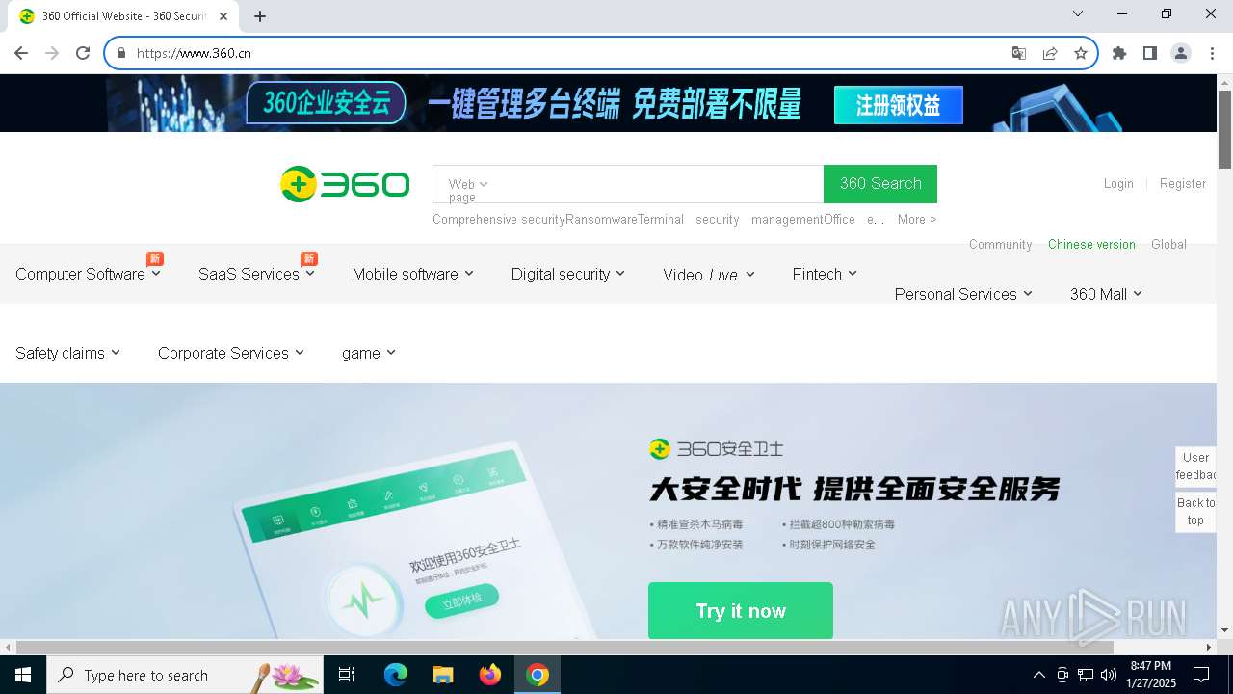Expand the Mobile software menu
The image size is (1233, 694).
pos(413,274)
